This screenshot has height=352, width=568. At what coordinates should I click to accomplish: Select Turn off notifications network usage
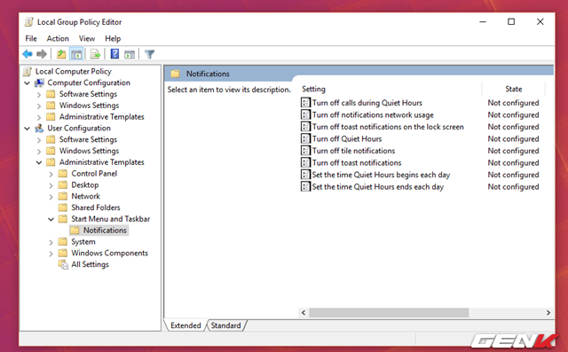click(x=373, y=114)
